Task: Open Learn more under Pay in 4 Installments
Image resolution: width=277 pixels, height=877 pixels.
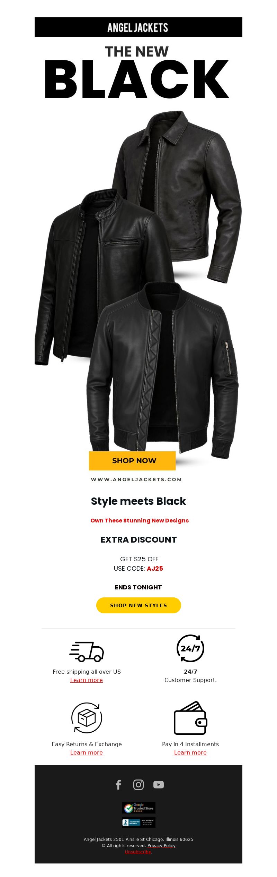Action: click(x=190, y=752)
